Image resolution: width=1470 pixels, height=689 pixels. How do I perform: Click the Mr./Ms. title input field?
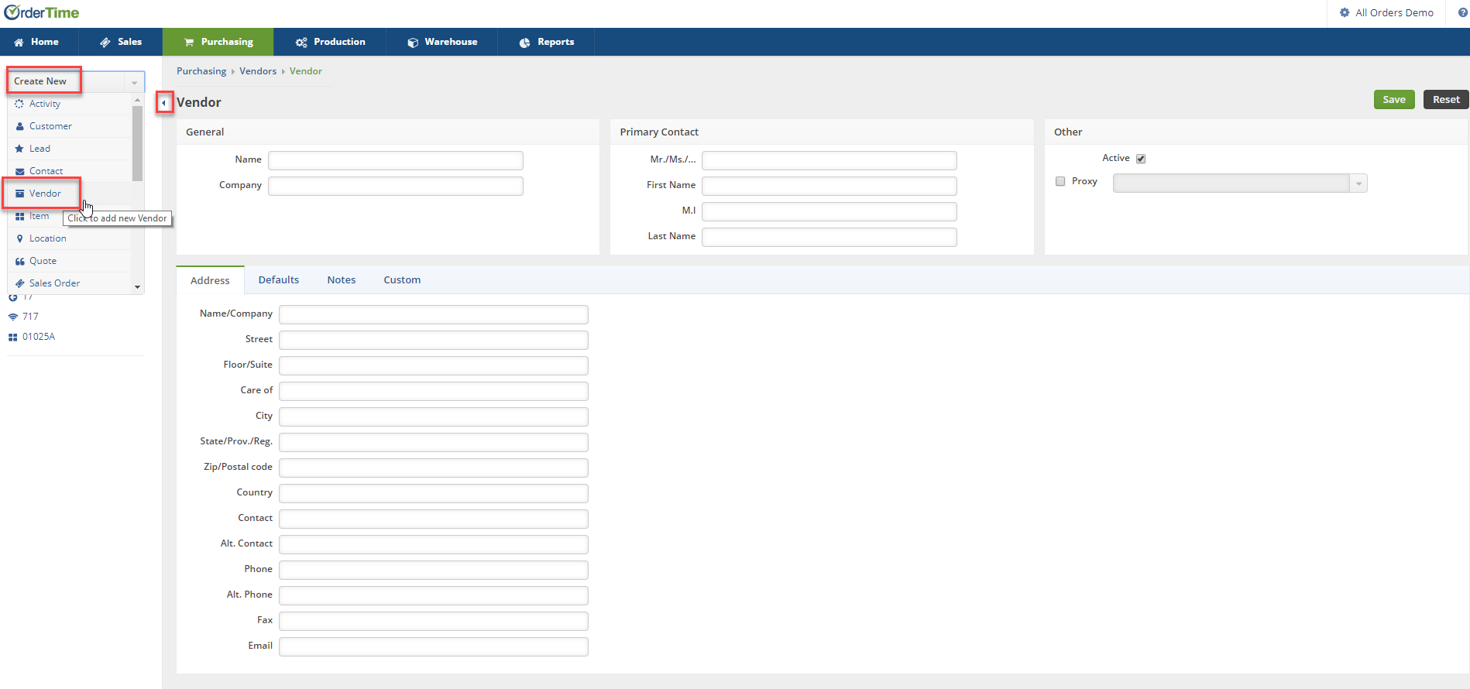coord(829,160)
